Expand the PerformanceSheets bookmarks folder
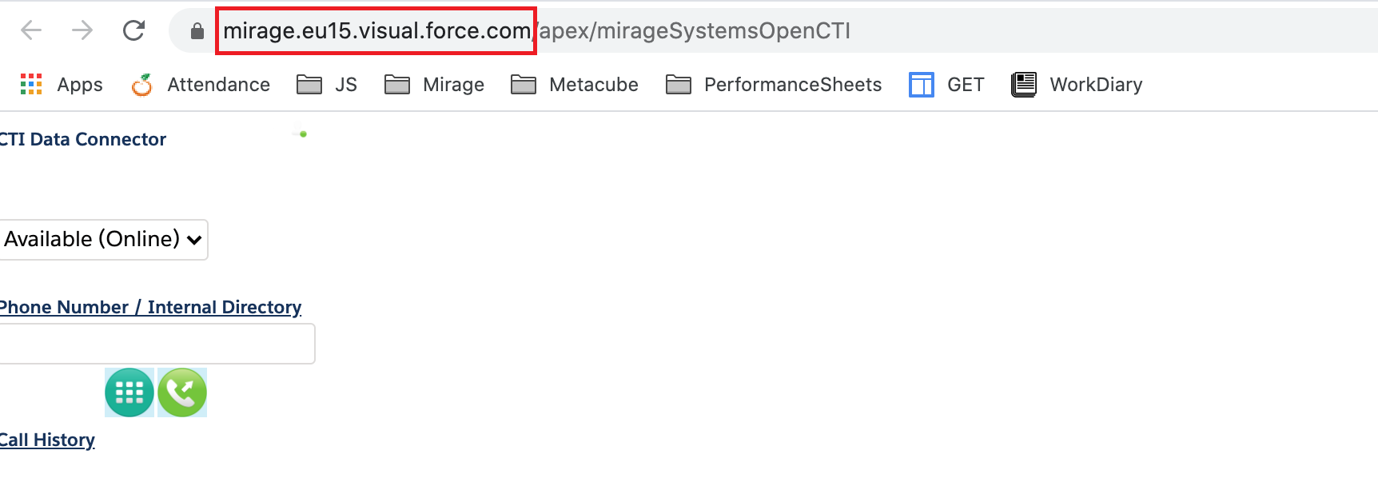This screenshot has width=1378, height=482. click(x=774, y=85)
